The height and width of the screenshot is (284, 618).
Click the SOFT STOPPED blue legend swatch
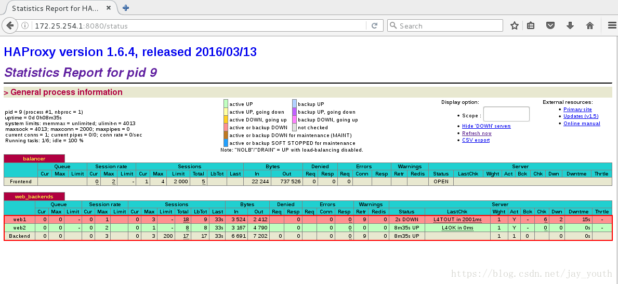[226, 143]
